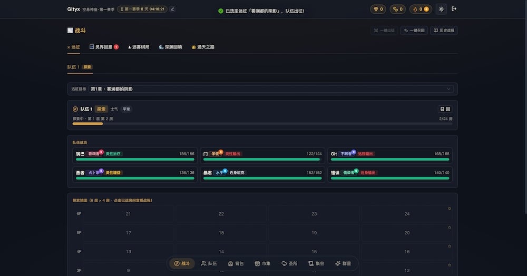Click Git's green HP bar
Image resolution: width=527 pixels, height=276 pixels.
(x=390, y=160)
